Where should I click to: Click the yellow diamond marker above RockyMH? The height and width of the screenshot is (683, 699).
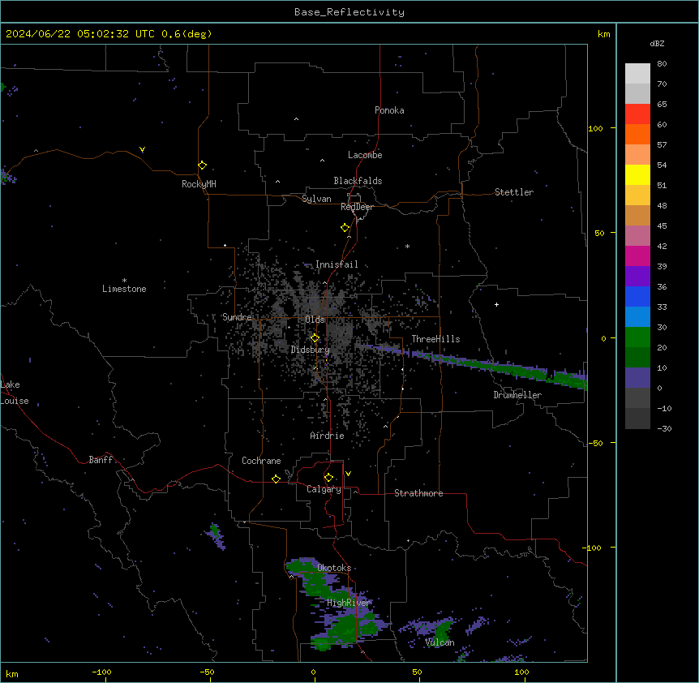point(203,165)
